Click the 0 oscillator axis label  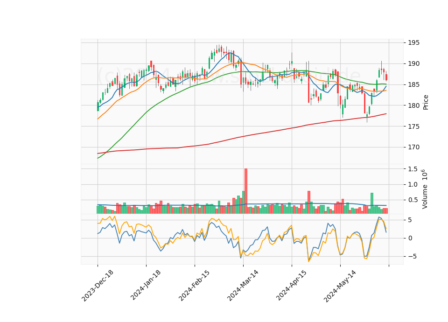[410, 238]
